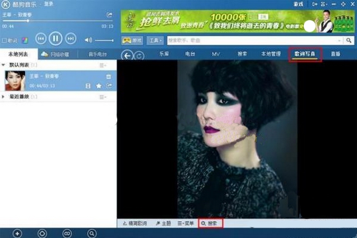Image resolution: width=357 pixels, height=238 pixels.
Task: Expand the 最近播放 playlist group
Action: pyautogui.click(x=4, y=97)
